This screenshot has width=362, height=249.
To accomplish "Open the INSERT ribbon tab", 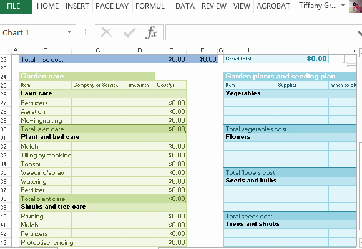I will pyautogui.click(x=77, y=6).
